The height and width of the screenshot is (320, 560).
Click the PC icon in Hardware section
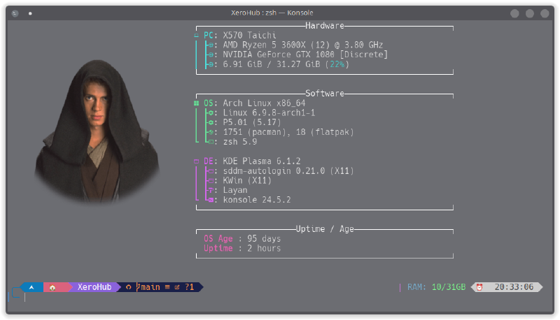(197, 35)
